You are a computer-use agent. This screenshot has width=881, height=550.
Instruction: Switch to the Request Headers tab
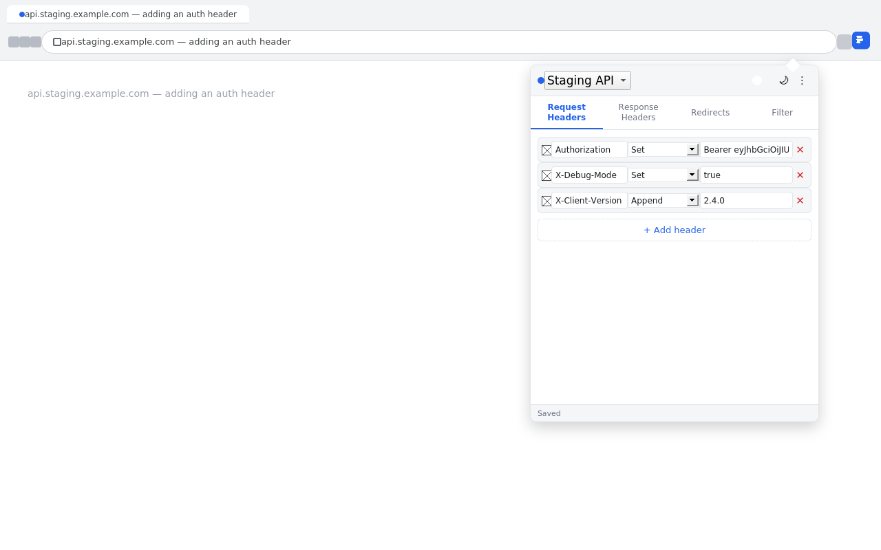(x=566, y=112)
